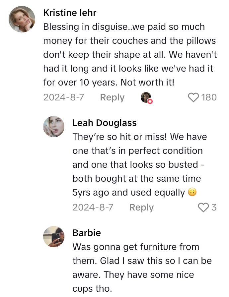Tap the heart outline next to 3
This screenshot has height=297, width=229.
203,208
